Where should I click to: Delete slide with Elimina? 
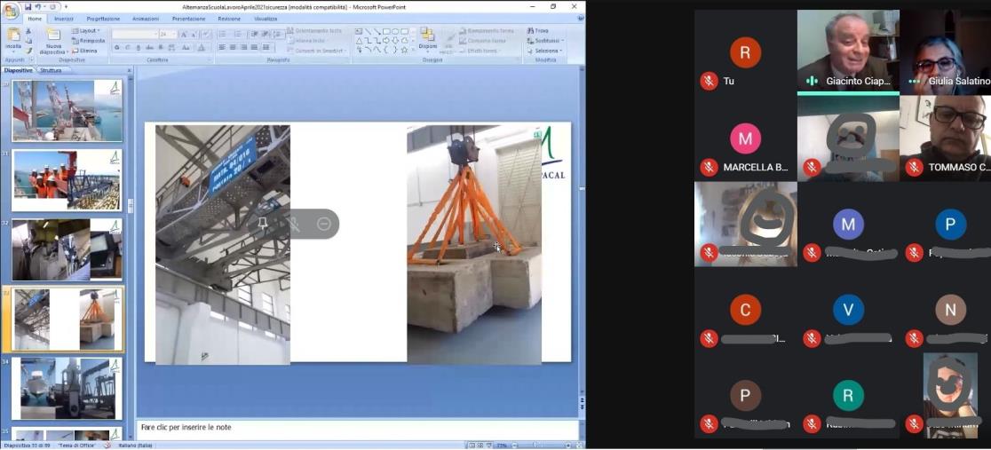[84, 51]
